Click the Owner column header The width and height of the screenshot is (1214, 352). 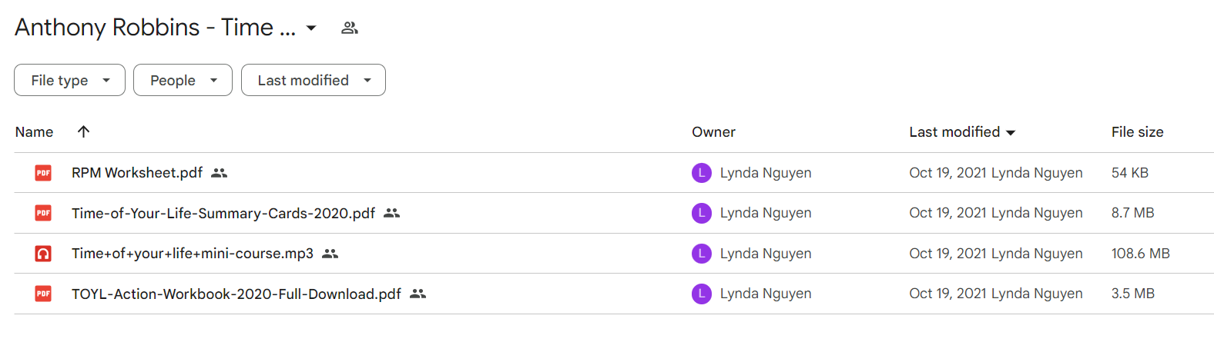pos(713,132)
